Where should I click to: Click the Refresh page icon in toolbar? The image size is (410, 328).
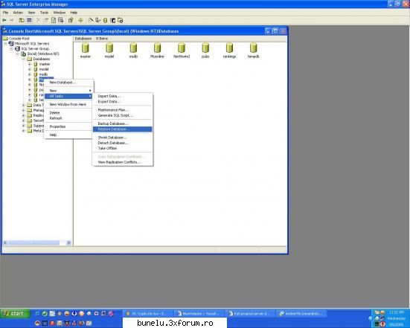(54, 20)
